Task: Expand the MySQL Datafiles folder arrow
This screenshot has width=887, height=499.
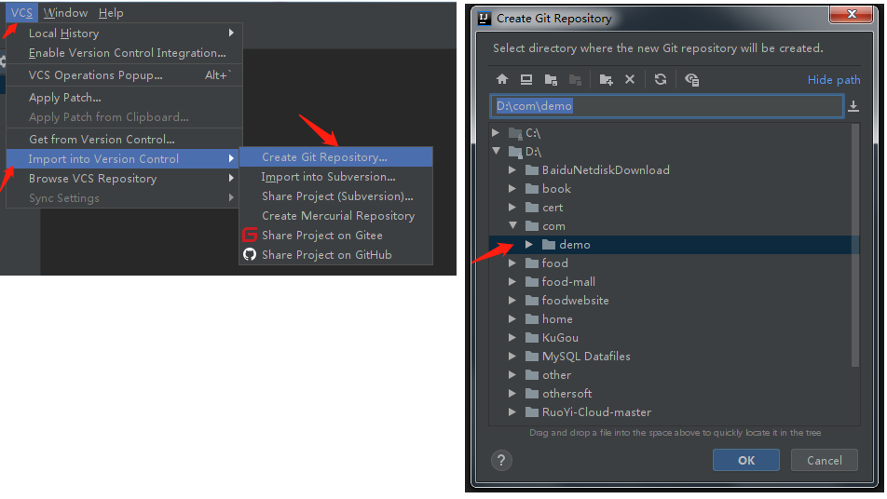Action: 512,356
